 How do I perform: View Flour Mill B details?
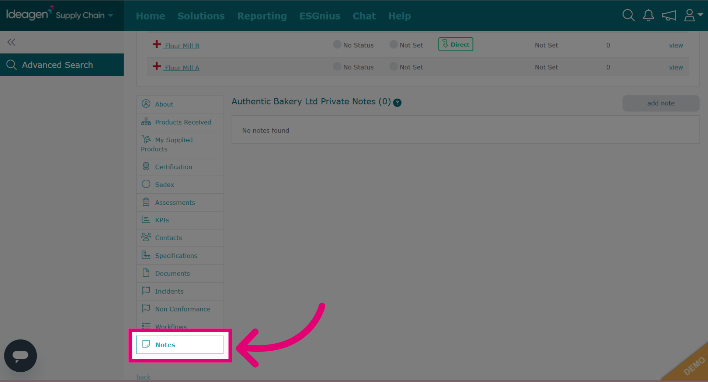click(676, 45)
